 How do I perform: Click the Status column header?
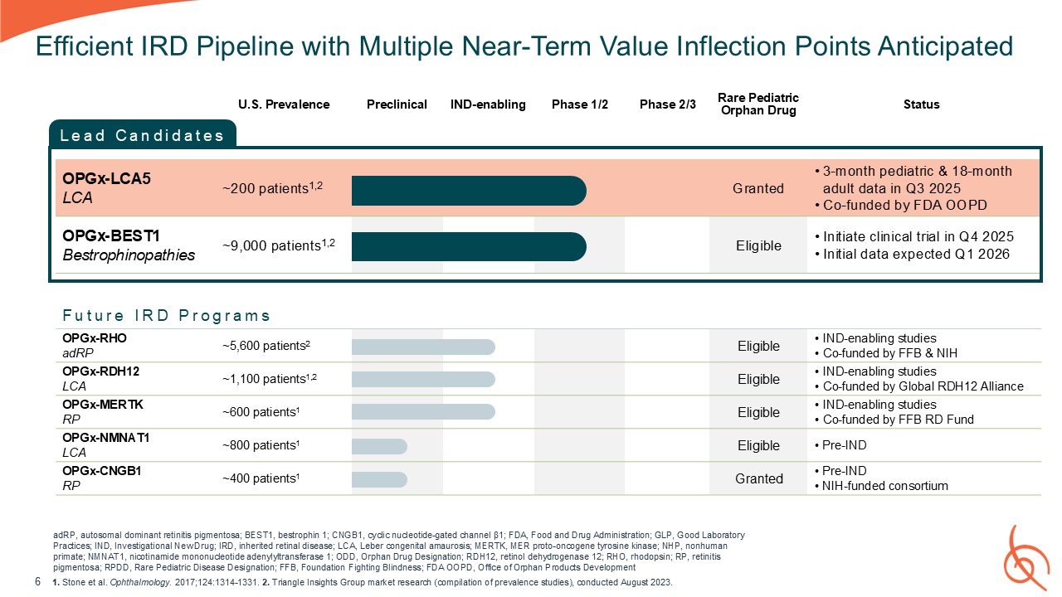(921, 104)
